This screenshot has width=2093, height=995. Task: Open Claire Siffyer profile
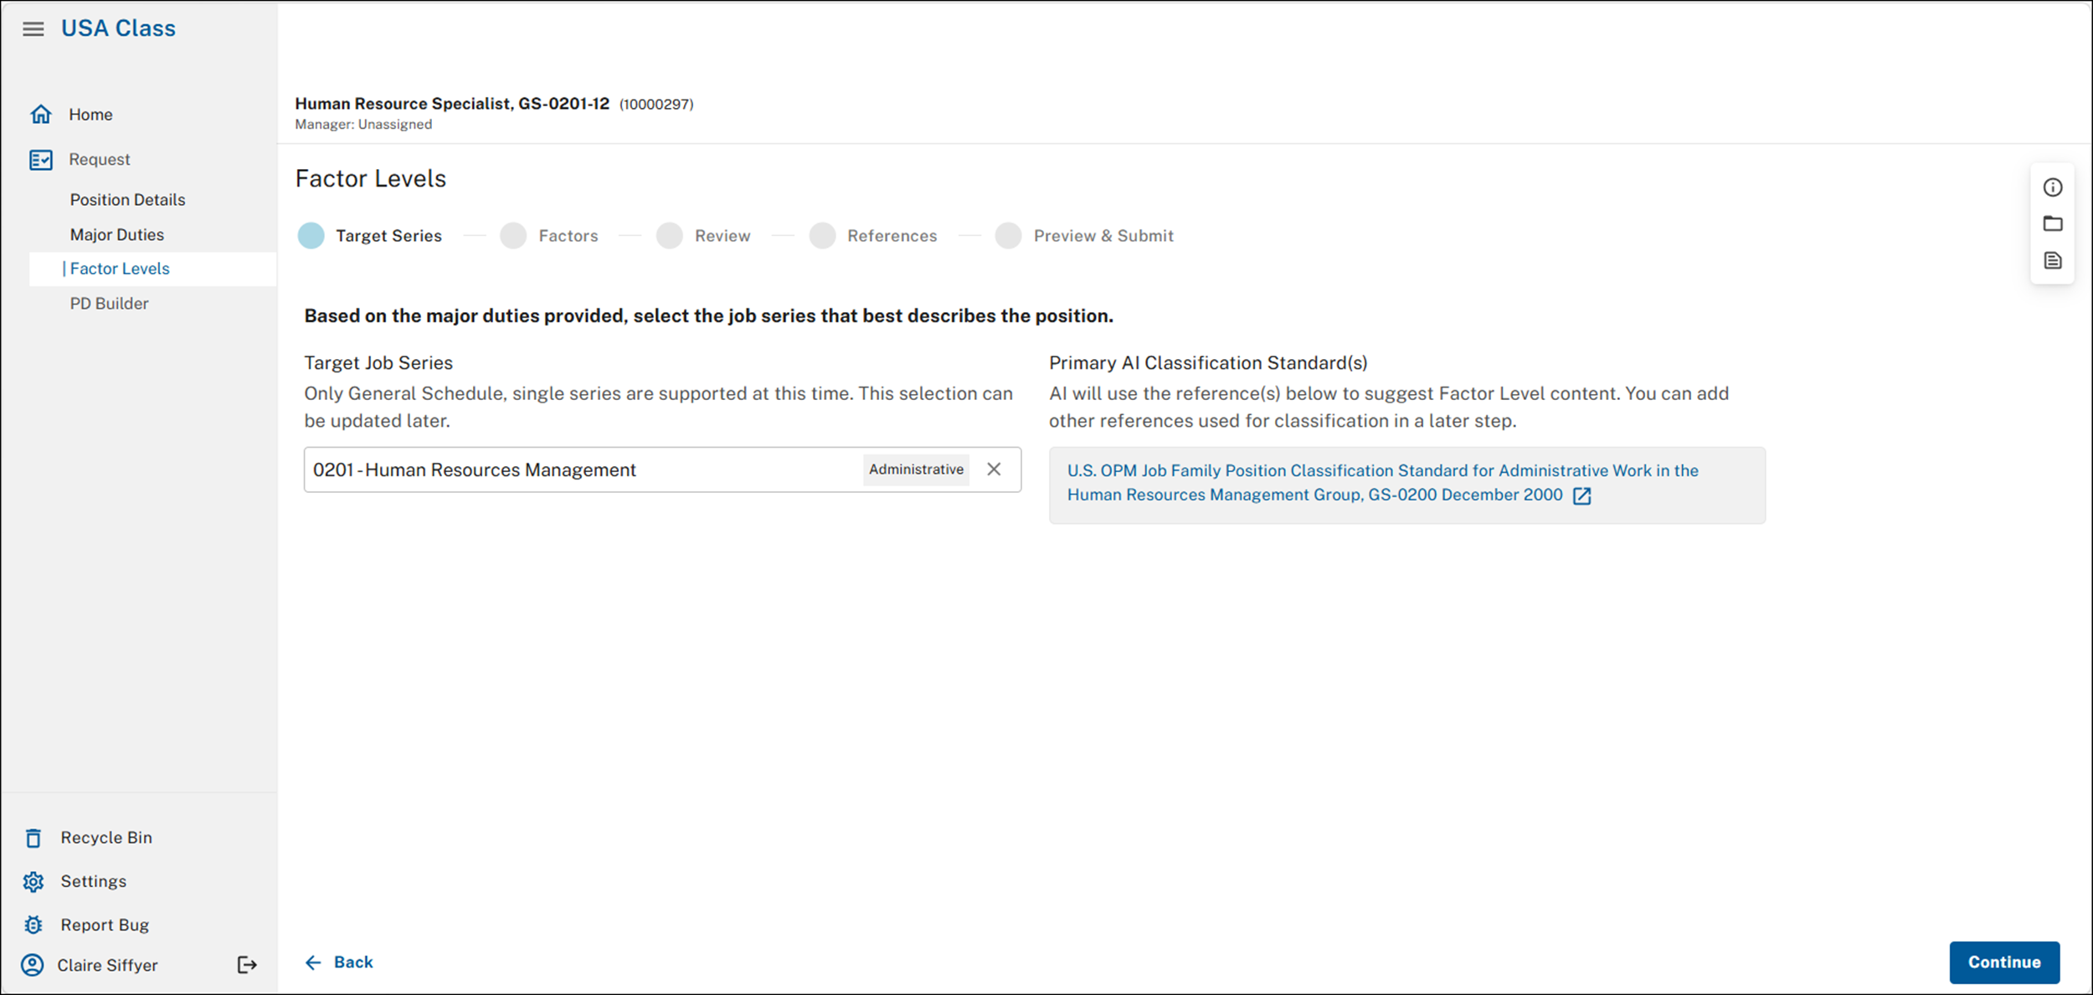[107, 965]
